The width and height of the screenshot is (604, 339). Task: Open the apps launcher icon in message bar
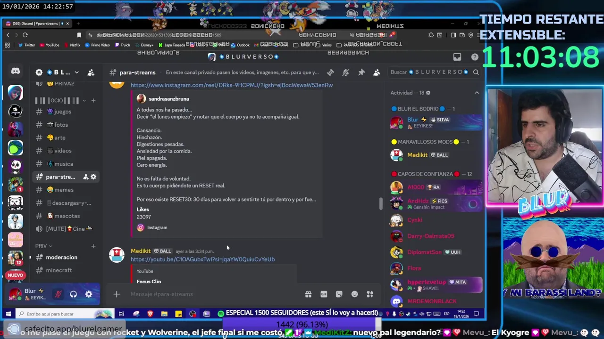[370, 294]
